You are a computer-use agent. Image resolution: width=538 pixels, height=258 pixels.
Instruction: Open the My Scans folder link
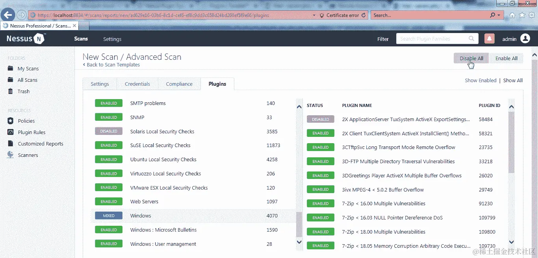[28, 68]
